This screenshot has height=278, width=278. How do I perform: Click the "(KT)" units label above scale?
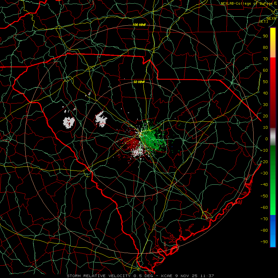point(264,21)
